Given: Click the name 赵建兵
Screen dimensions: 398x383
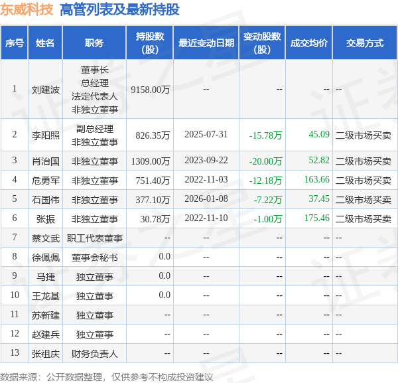Looking at the screenshot, I should (x=45, y=335).
